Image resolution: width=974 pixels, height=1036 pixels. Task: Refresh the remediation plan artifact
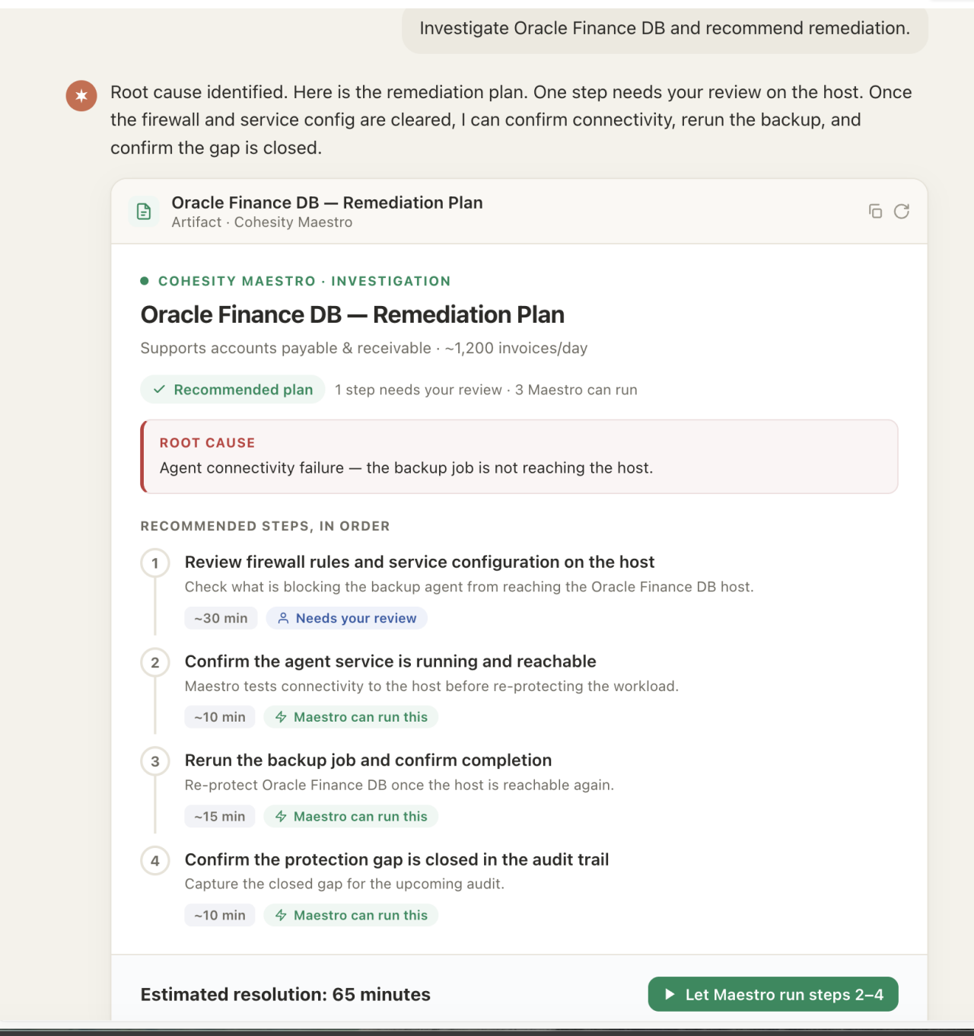tap(902, 212)
